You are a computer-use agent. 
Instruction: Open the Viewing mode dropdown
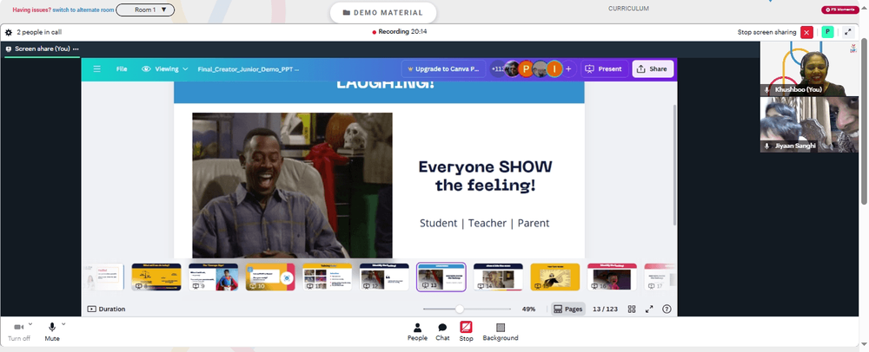click(x=164, y=69)
